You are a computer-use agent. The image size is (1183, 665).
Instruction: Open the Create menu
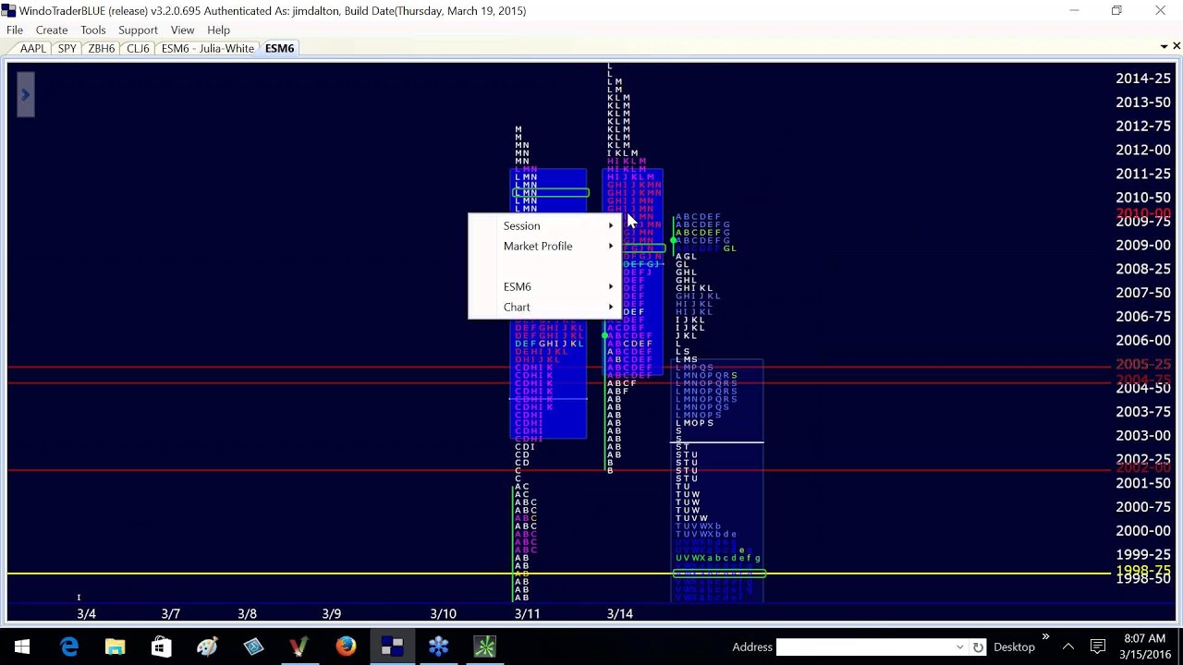coord(52,30)
